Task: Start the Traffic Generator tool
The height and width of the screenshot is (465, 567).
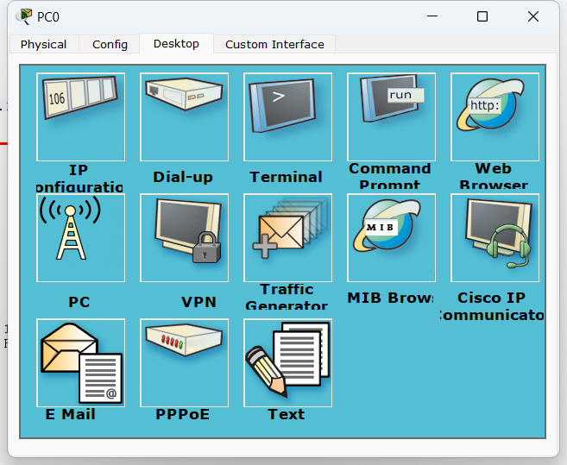Action: (x=287, y=238)
